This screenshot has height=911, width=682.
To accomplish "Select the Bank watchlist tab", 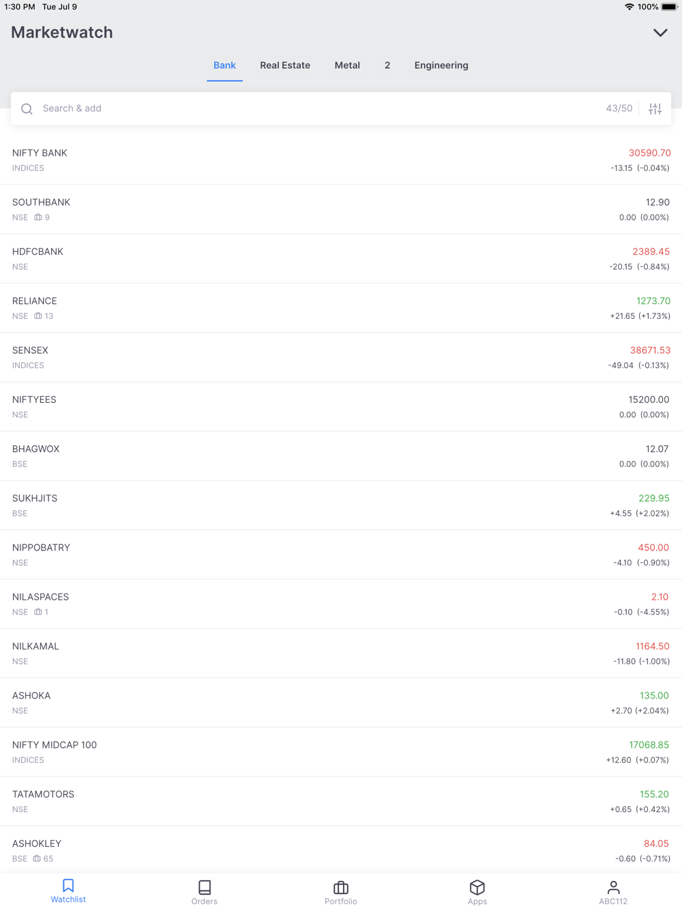I will point(224,66).
